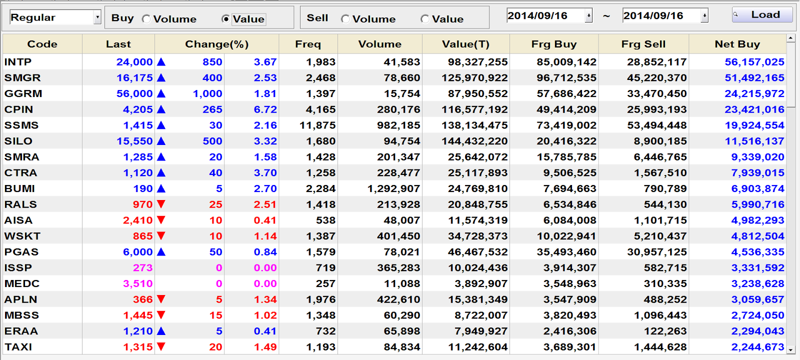Click into the end date field

click(661, 15)
